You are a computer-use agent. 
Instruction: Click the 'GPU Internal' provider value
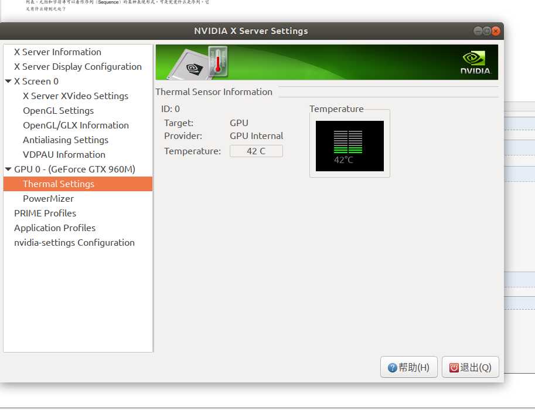click(x=256, y=136)
